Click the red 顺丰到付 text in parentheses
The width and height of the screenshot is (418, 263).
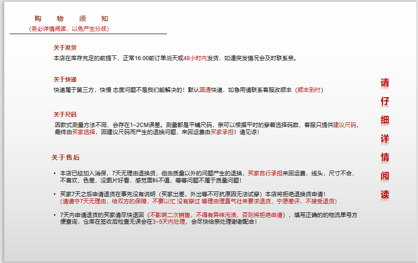[309, 90]
